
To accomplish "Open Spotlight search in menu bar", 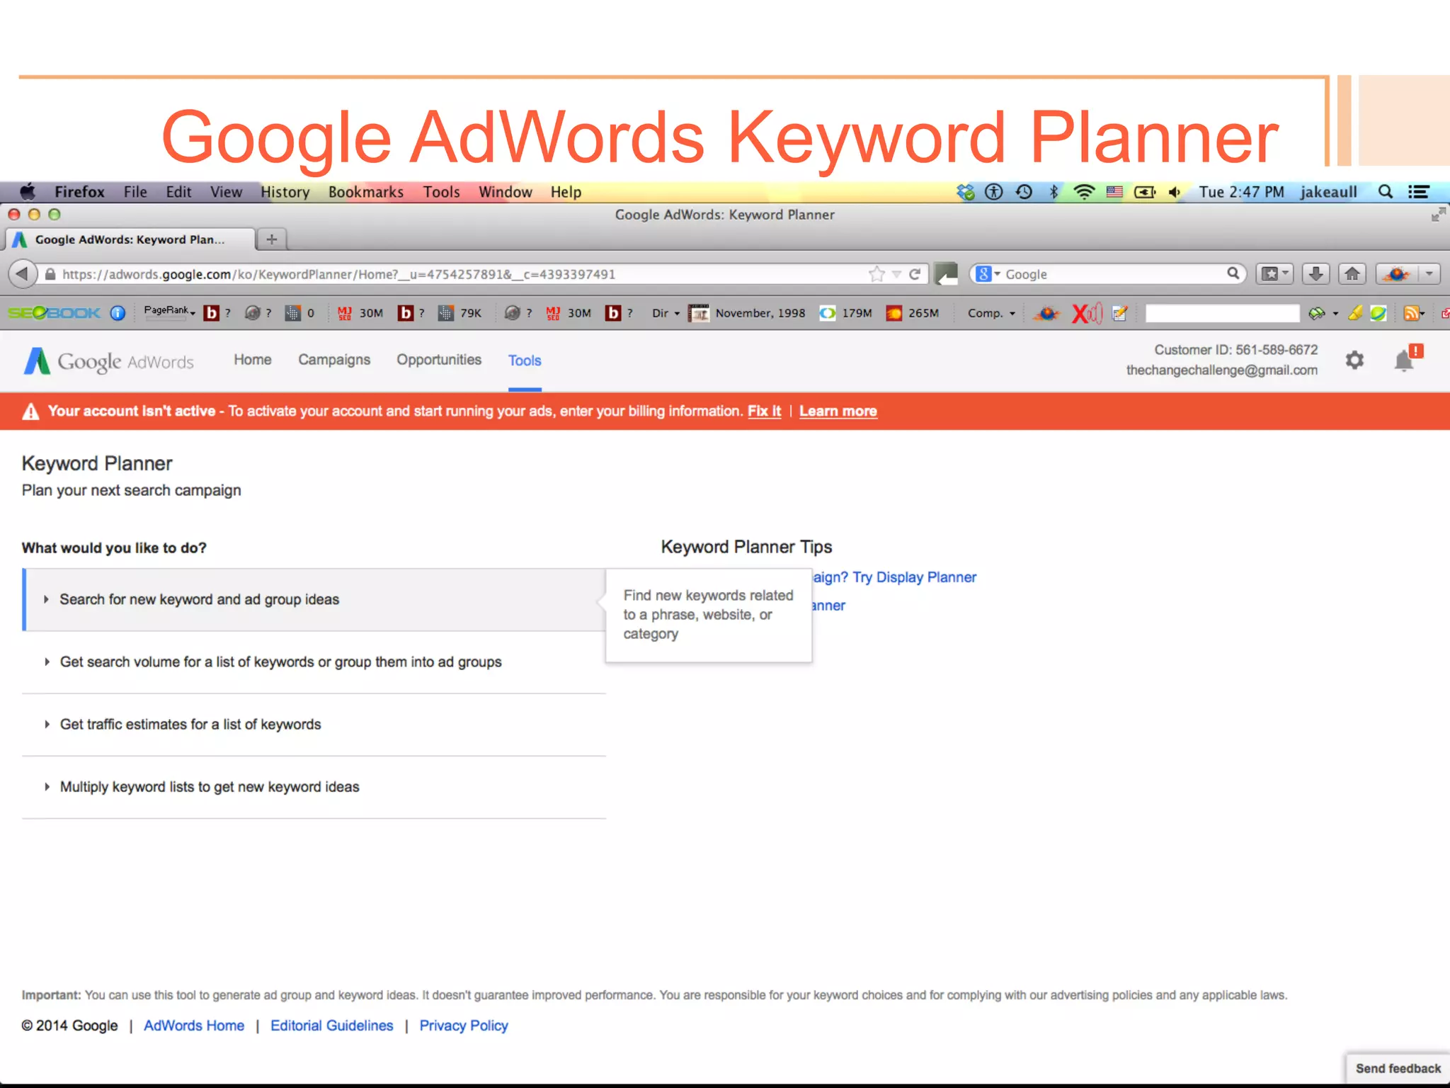I will click(1386, 191).
